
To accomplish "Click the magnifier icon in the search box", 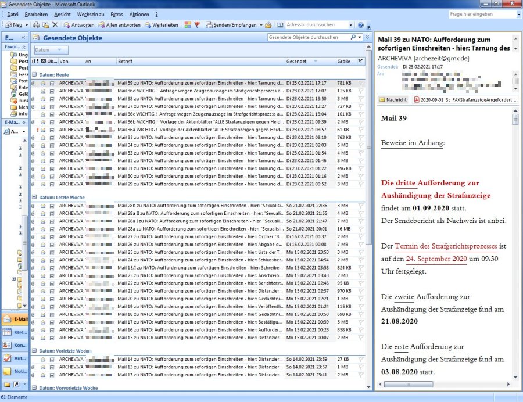I will 353,37.
